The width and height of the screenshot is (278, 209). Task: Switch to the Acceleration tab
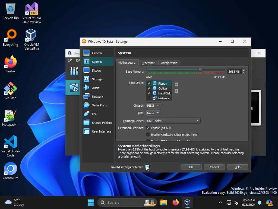tap(169, 63)
